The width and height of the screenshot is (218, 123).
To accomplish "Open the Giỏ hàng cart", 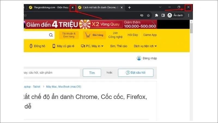I will [94, 35].
